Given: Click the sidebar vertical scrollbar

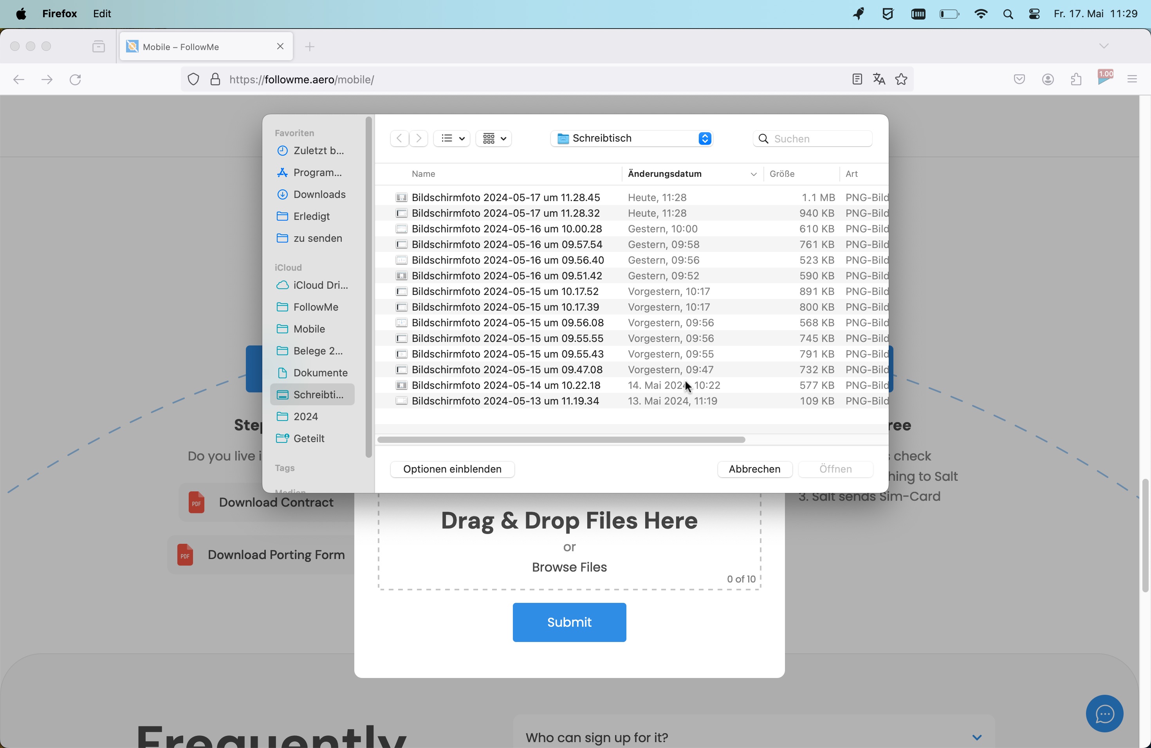Looking at the screenshot, I should 368,287.
